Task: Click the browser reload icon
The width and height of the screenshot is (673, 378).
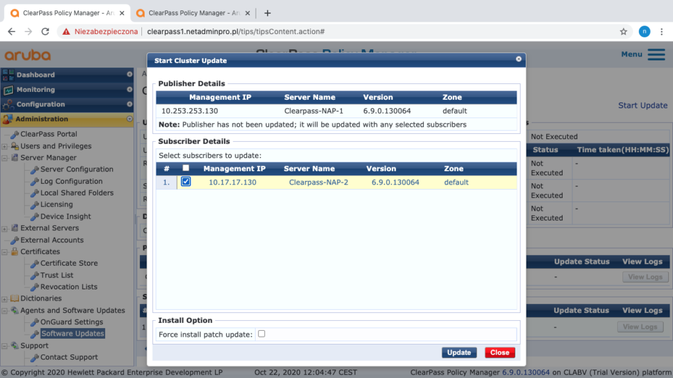Action: pyautogui.click(x=45, y=31)
